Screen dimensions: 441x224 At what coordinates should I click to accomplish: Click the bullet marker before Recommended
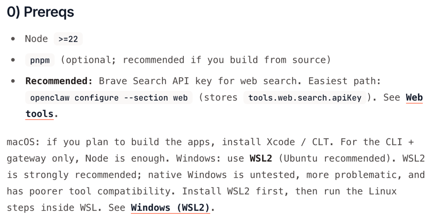pos(13,81)
